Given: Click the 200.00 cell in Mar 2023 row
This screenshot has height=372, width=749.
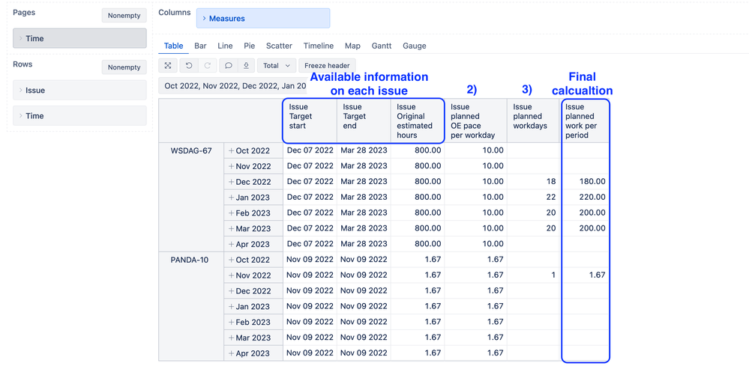Looking at the screenshot, I should pos(585,228).
